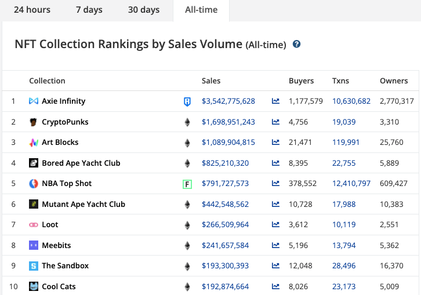Click sales figure $3,542,775,628
The width and height of the screenshot is (421, 295).
(228, 101)
